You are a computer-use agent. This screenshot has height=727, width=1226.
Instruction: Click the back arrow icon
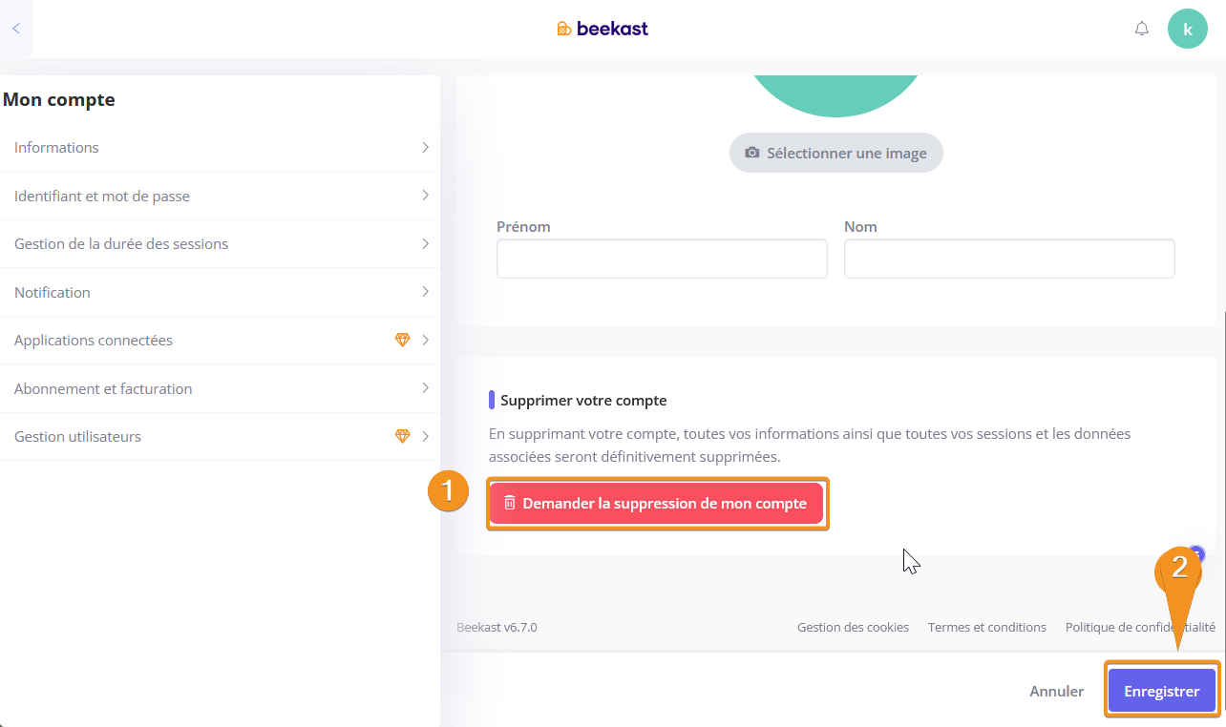(15, 29)
